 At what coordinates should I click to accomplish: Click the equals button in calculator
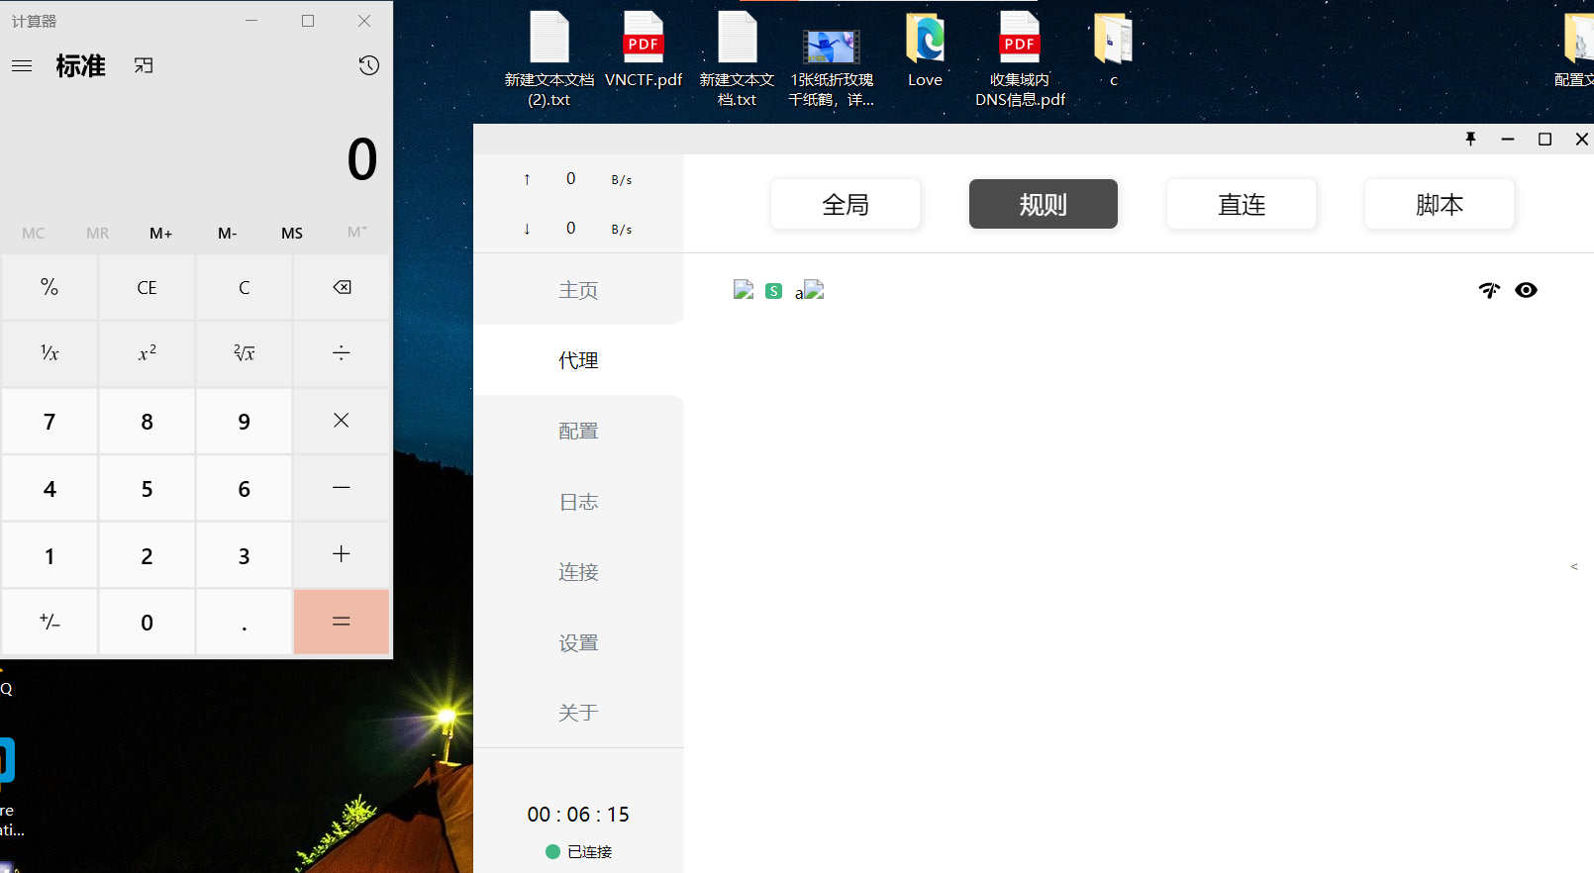click(x=342, y=622)
